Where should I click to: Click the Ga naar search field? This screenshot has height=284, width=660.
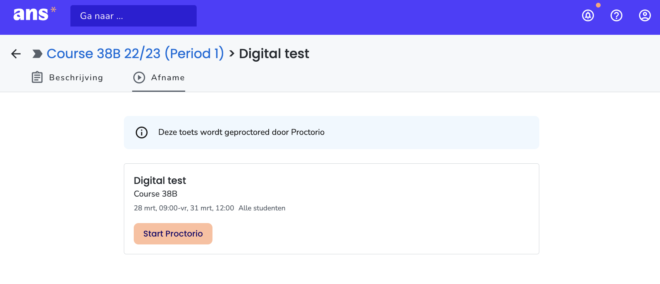pyautogui.click(x=133, y=16)
